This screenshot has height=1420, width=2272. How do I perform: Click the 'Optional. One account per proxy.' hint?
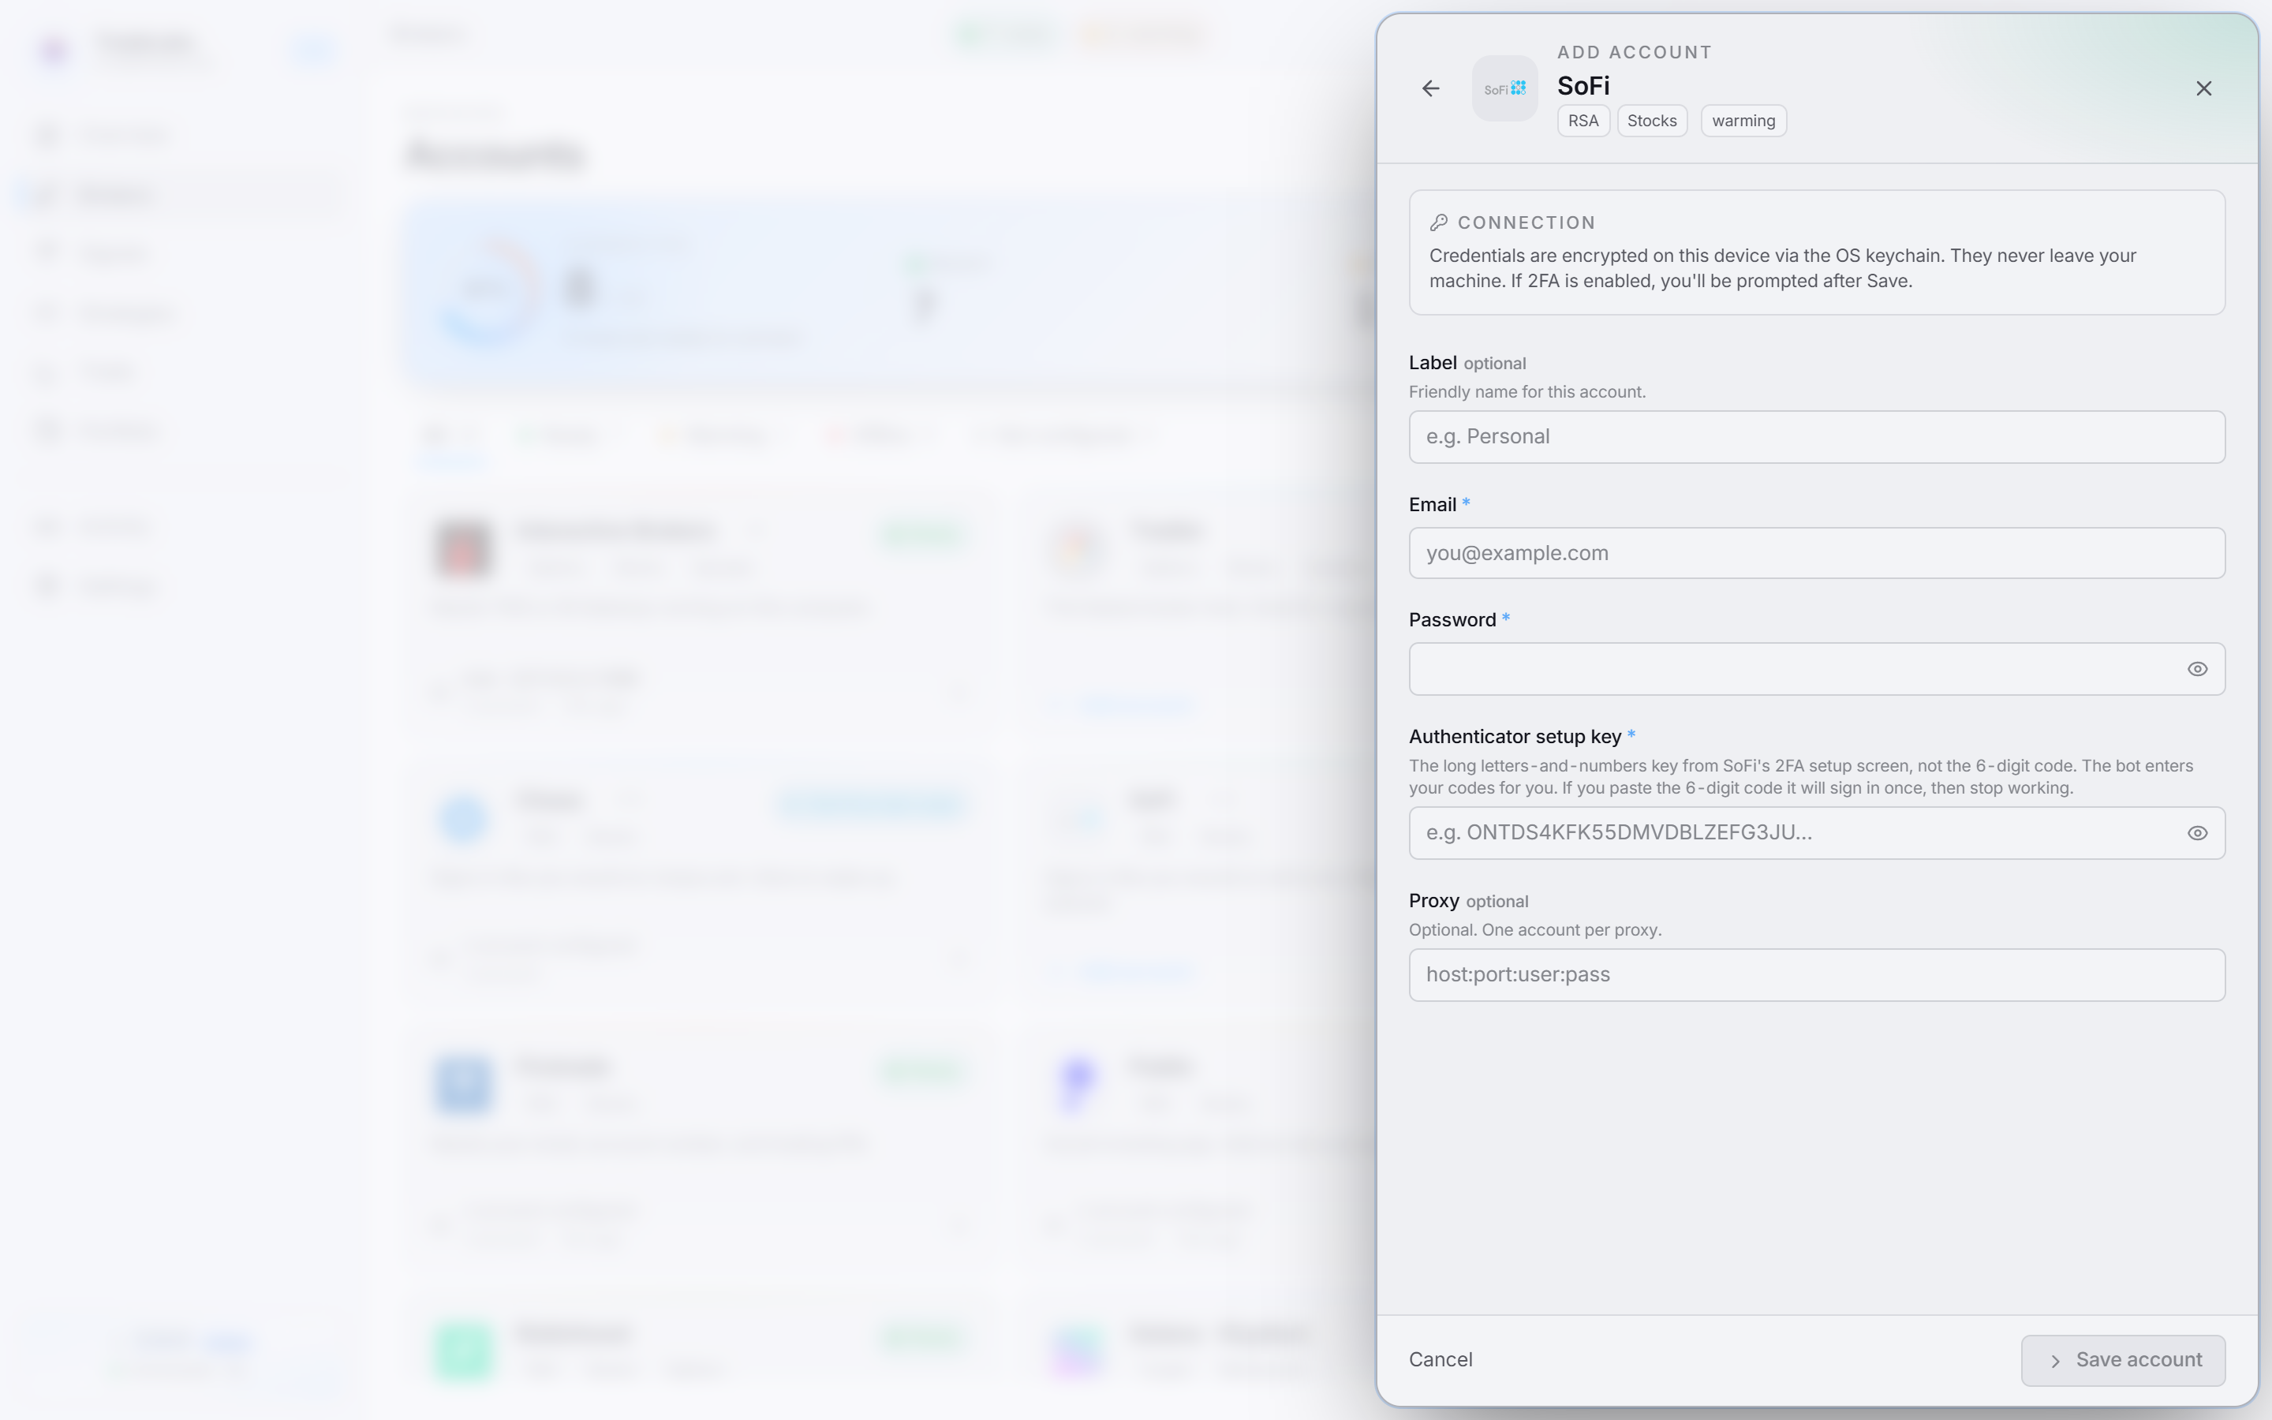(1535, 930)
